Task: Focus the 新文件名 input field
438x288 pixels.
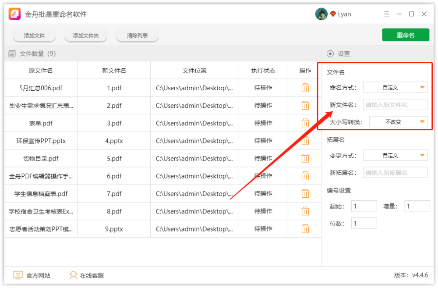Action: pos(395,105)
